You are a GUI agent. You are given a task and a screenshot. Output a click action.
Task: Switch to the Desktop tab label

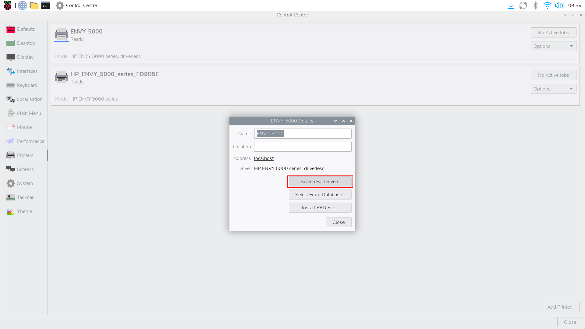[26, 43]
